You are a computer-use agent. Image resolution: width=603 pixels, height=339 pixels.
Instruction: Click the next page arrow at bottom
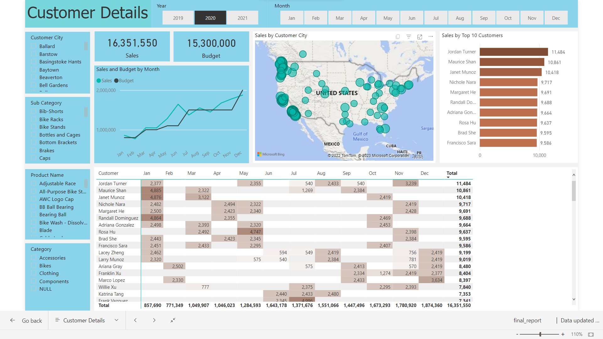[x=154, y=320]
